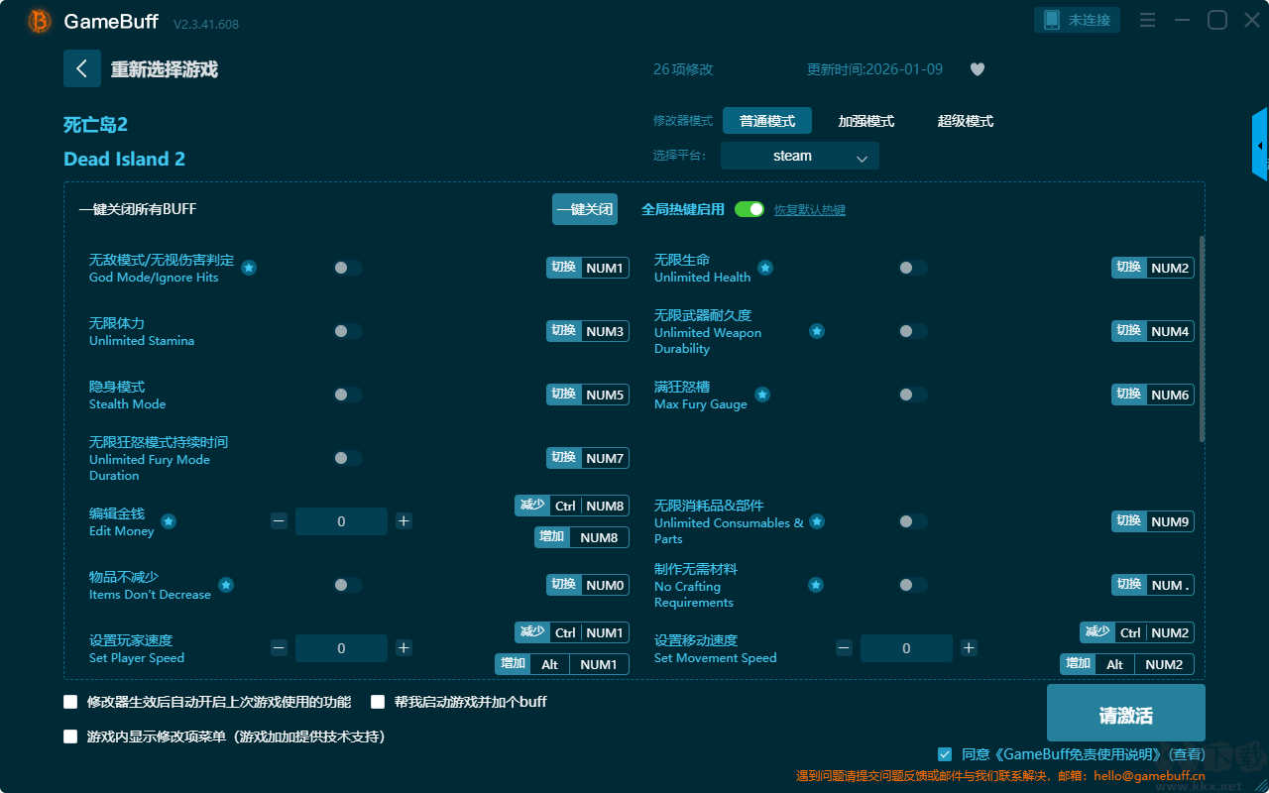The height and width of the screenshot is (793, 1269).
Task: Click the phone device connection icon
Action: [1052, 20]
